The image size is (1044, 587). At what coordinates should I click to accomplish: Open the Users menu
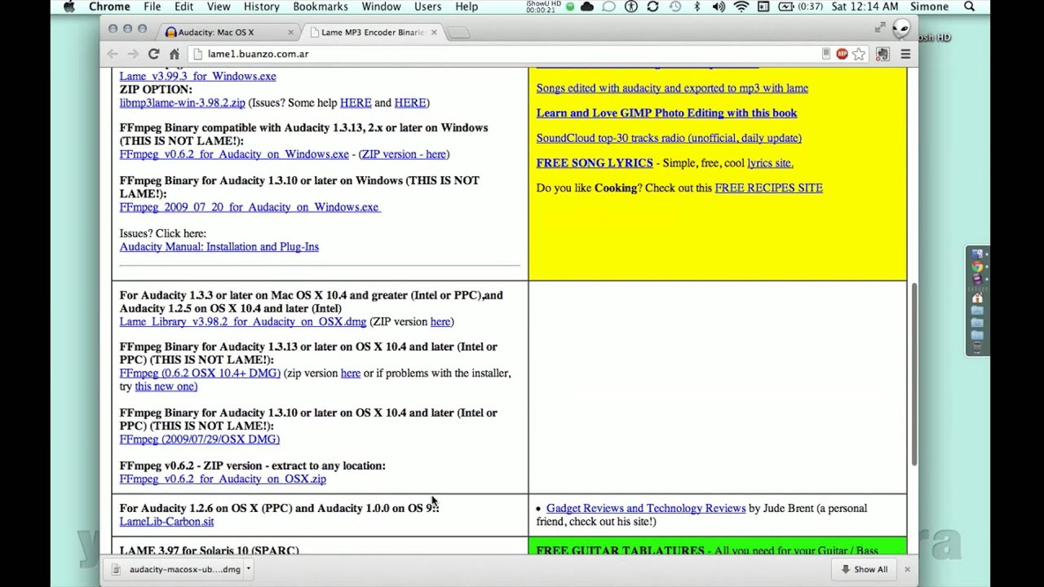(x=427, y=7)
